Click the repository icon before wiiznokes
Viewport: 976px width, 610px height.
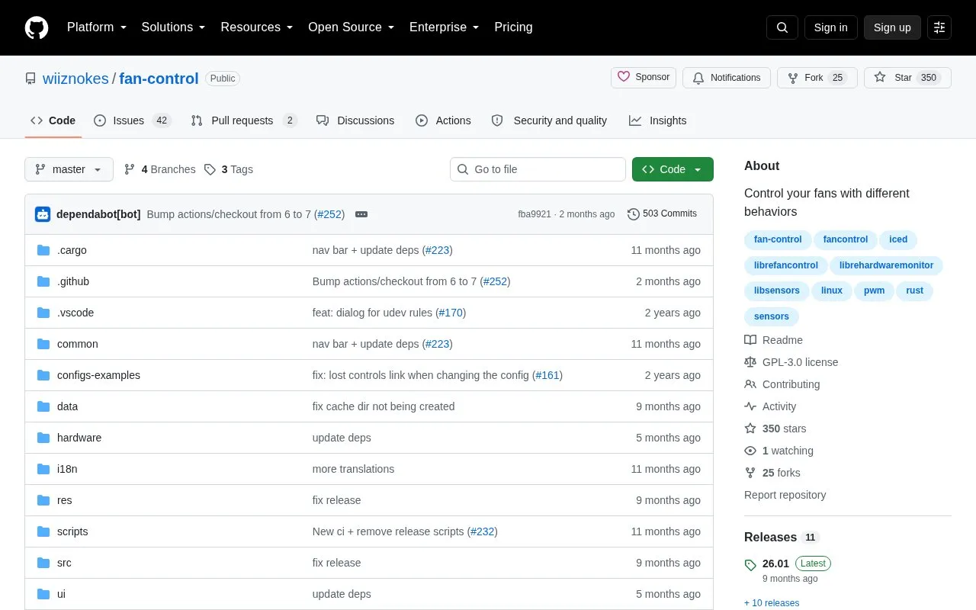(30, 79)
